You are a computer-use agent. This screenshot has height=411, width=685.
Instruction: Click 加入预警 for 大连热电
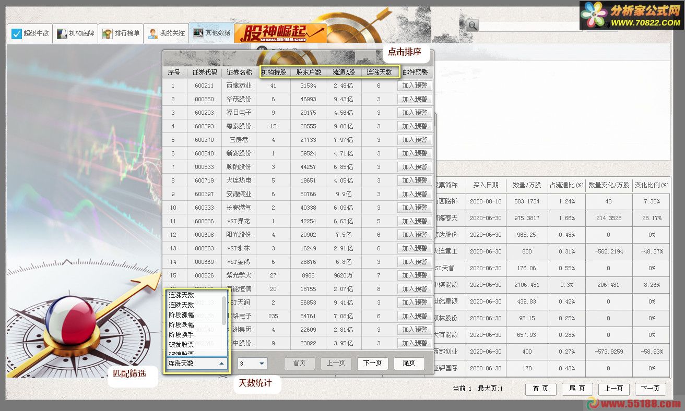pos(415,180)
